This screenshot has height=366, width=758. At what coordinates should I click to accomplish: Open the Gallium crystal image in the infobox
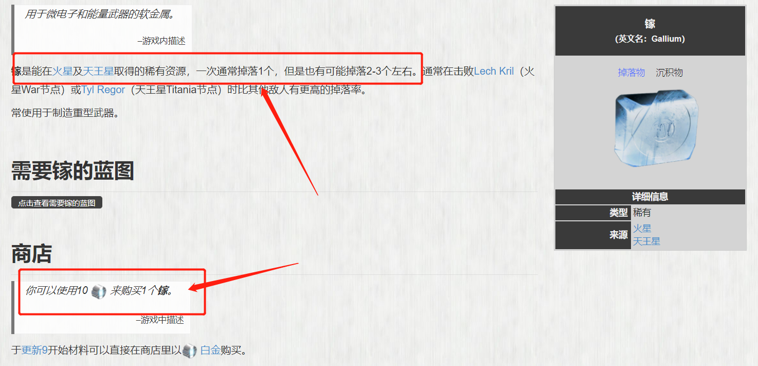pyautogui.click(x=657, y=128)
